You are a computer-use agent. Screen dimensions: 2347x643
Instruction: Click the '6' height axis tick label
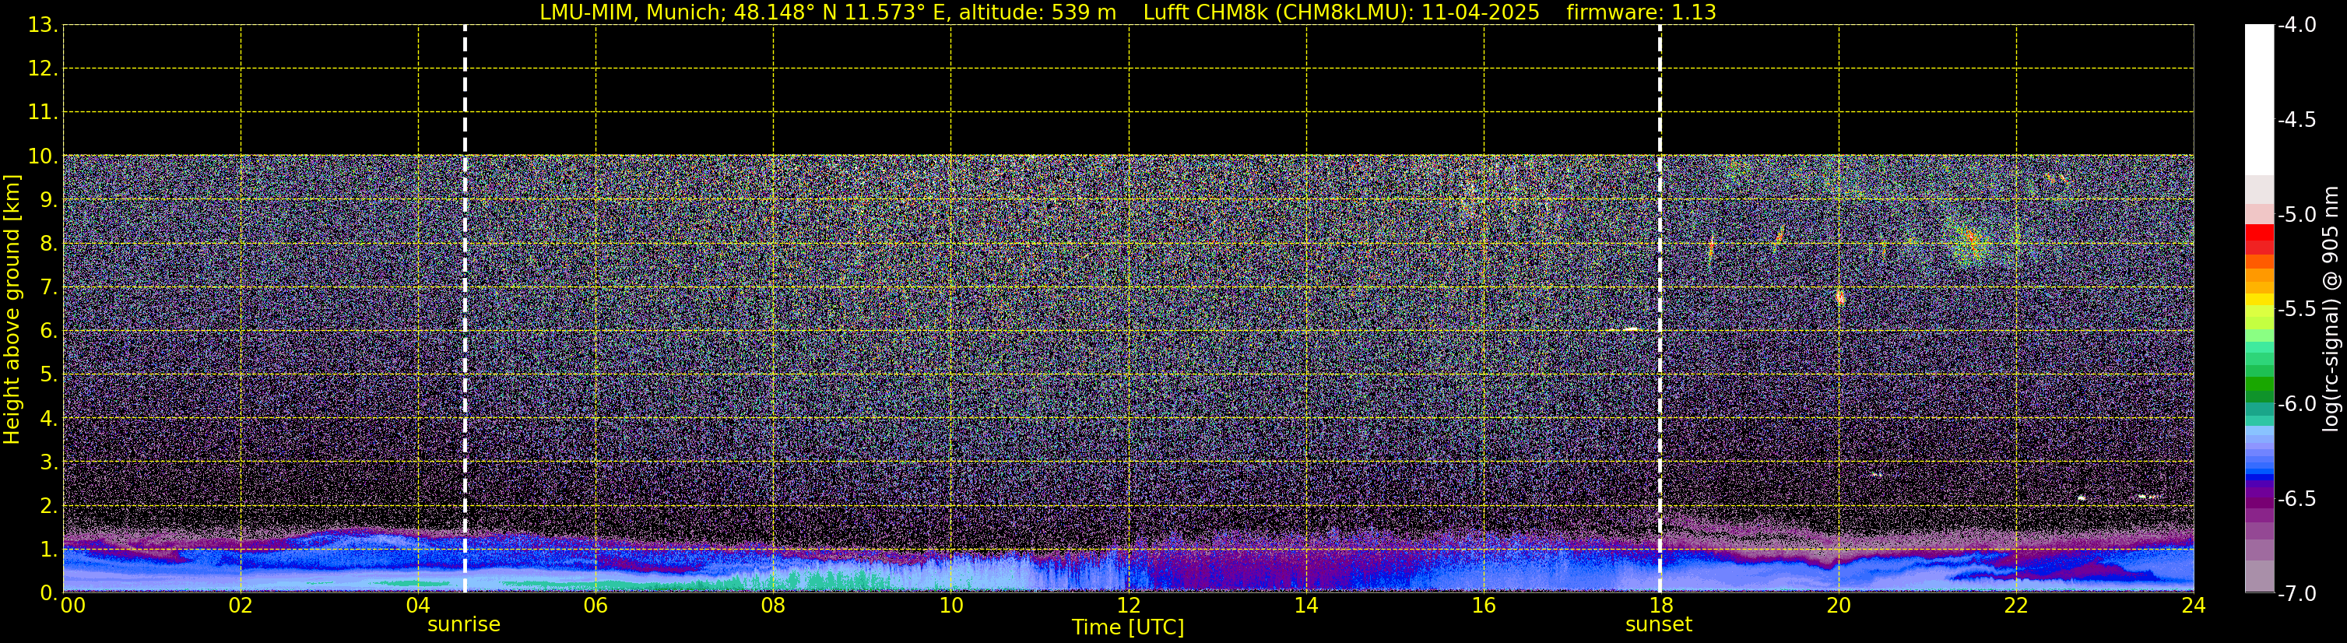tap(47, 332)
